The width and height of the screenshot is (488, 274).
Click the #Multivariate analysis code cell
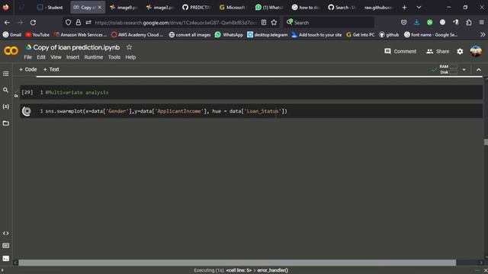[251, 93]
